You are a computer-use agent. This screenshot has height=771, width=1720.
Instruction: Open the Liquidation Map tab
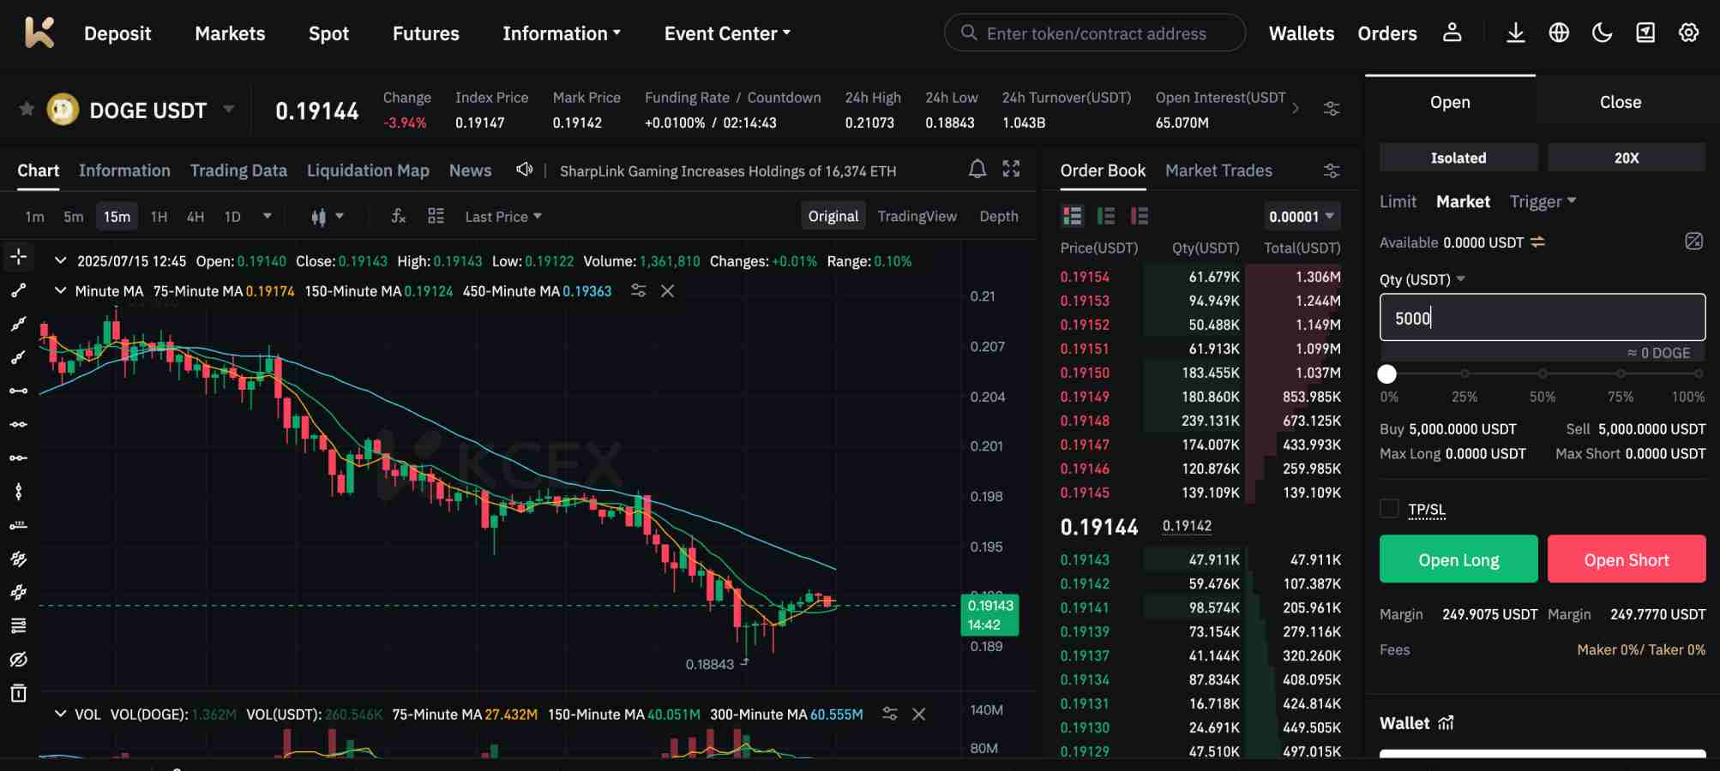click(x=368, y=170)
